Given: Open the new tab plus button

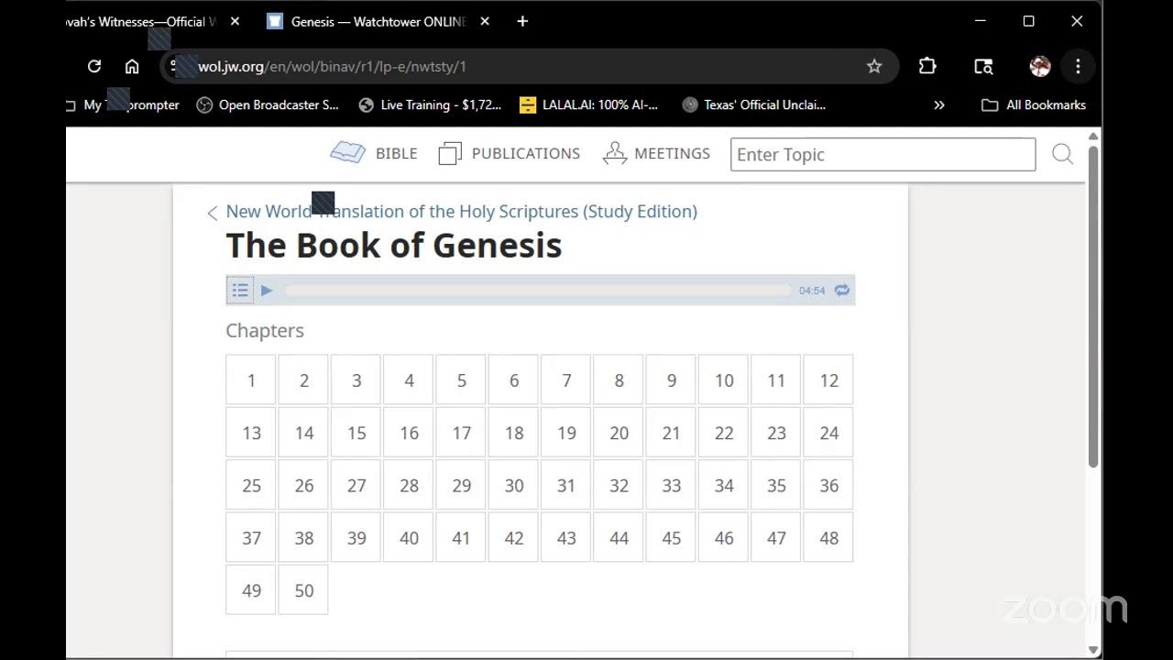Looking at the screenshot, I should tap(522, 21).
